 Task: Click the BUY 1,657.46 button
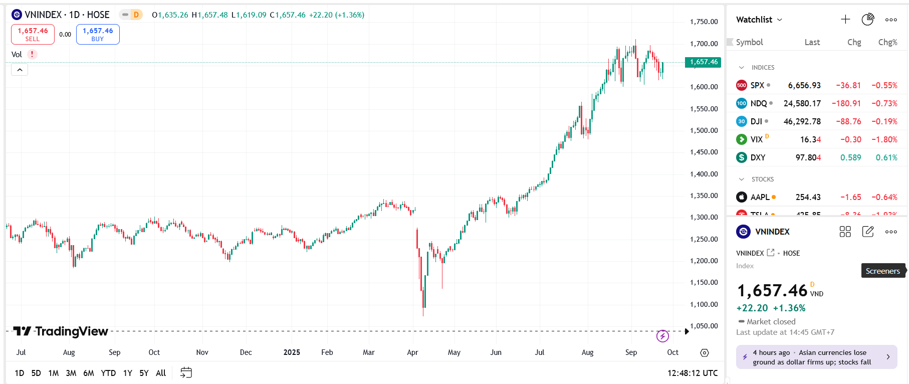point(98,35)
